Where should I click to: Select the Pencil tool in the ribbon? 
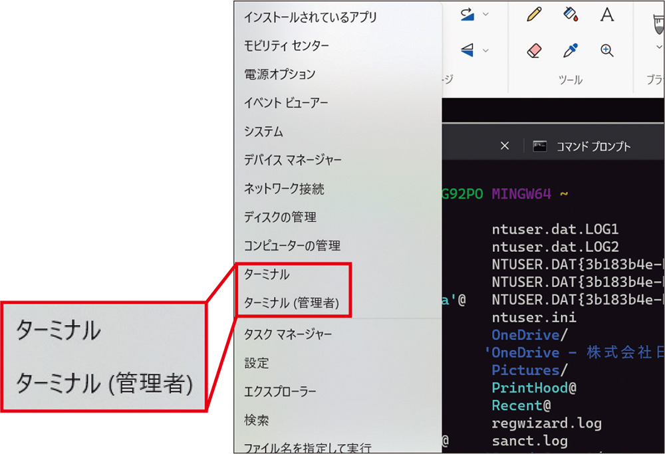point(533,15)
